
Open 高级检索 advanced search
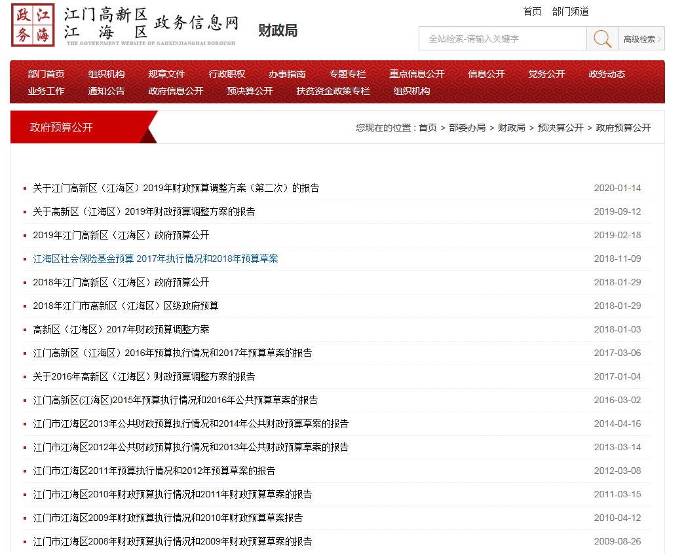coord(641,39)
